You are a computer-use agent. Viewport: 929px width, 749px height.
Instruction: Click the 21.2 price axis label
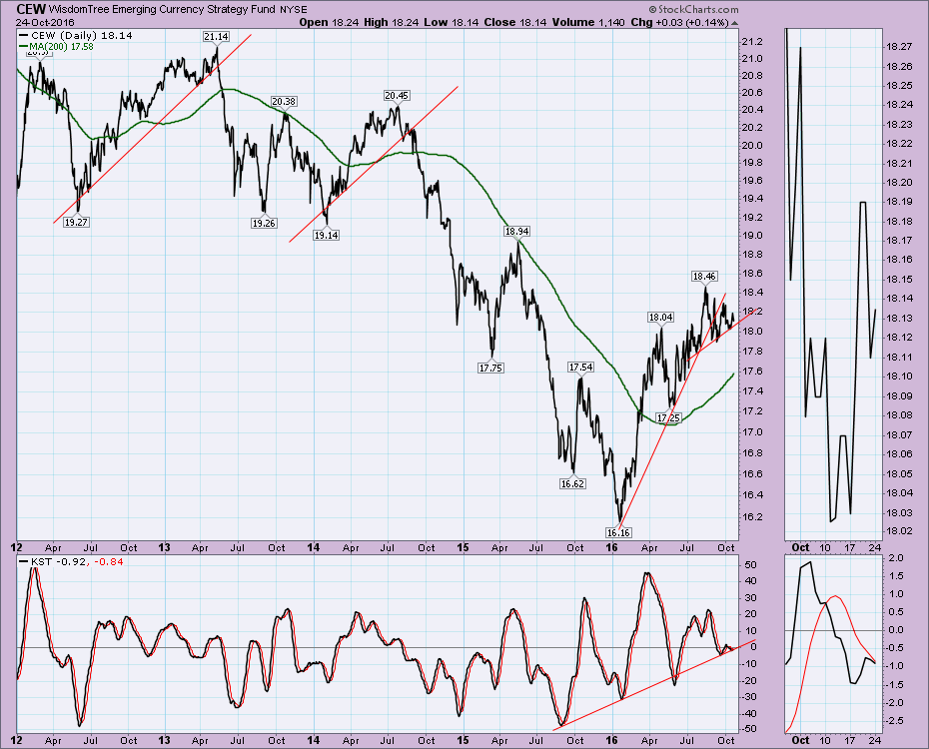[751, 42]
